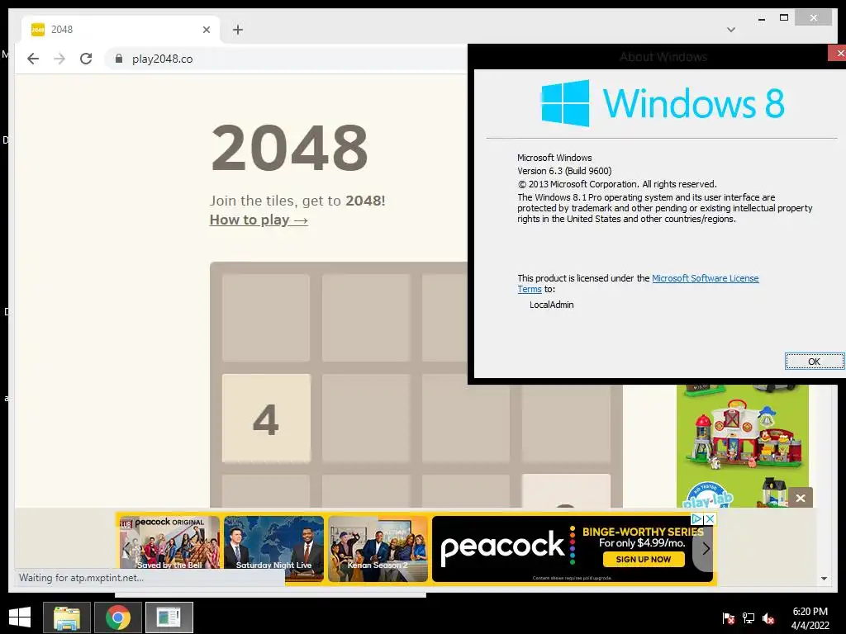Advance the Peacock ad carousel right
The height and width of the screenshot is (634, 846).
tap(705, 549)
